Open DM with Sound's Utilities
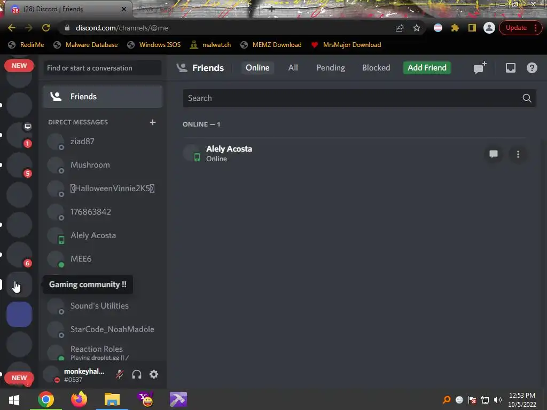This screenshot has height=410, width=547. coord(103,306)
